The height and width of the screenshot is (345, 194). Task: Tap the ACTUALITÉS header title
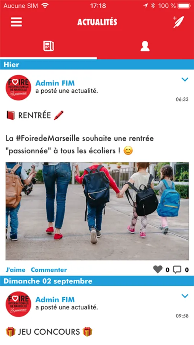[x=97, y=22]
